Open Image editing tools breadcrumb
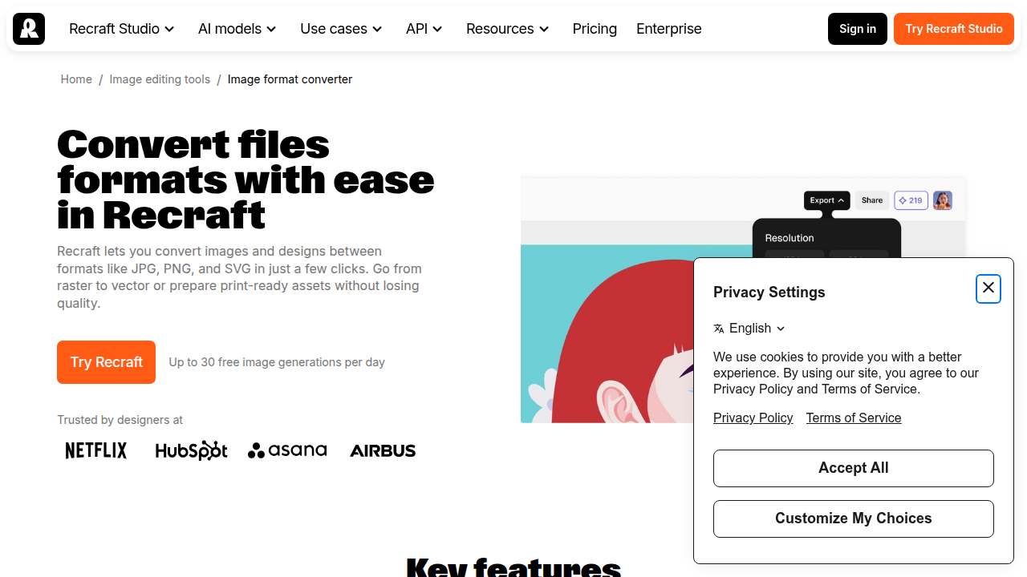1027x577 pixels. [x=160, y=79]
